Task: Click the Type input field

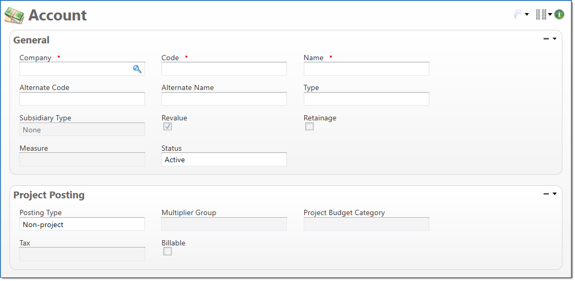Action: [x=366, y=99]
